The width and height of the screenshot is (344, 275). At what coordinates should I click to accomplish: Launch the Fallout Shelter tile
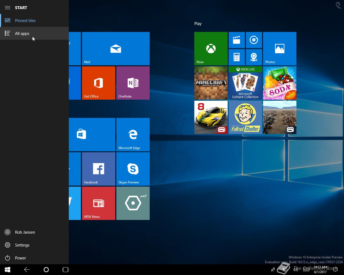click(x=245, y=117)
